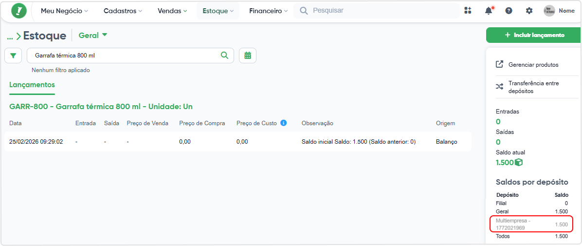582x246 pixels.
Task: Click the search magnifier in the product field
Action: coord(224,56)
